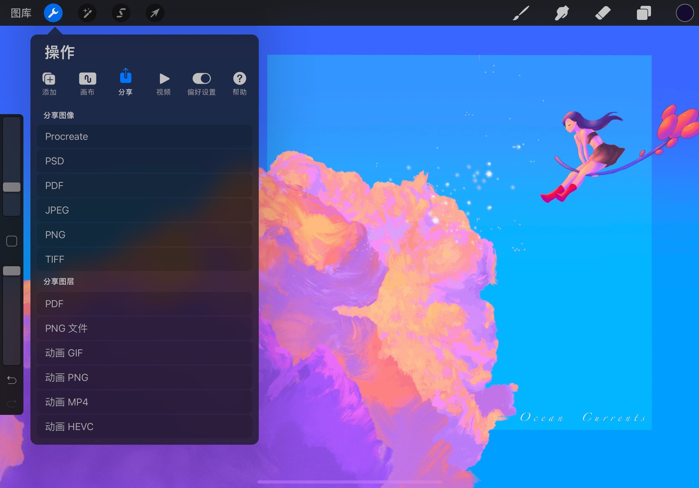Screen dimensions: 699x488
Task: Click the wrench Actions icon
Action: (53, 13)
